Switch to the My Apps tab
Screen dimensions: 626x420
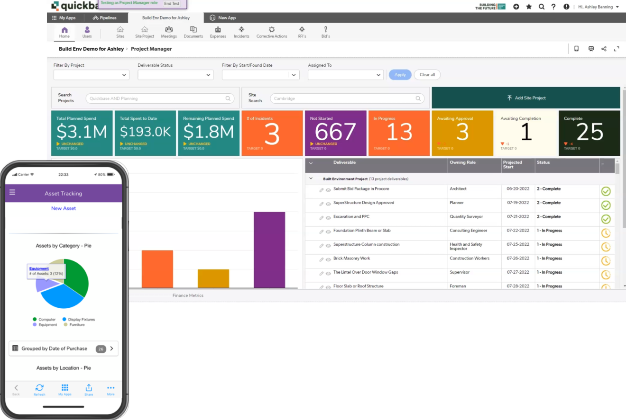(x=64, y=18)
